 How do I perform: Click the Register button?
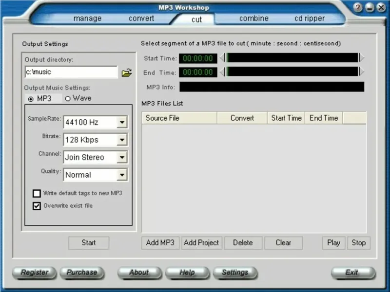point(34,273)
